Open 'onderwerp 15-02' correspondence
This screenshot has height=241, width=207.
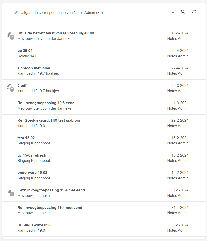tap(104, 175)
